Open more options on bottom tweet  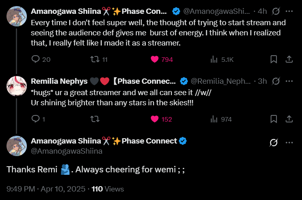(x=289, y=143)
